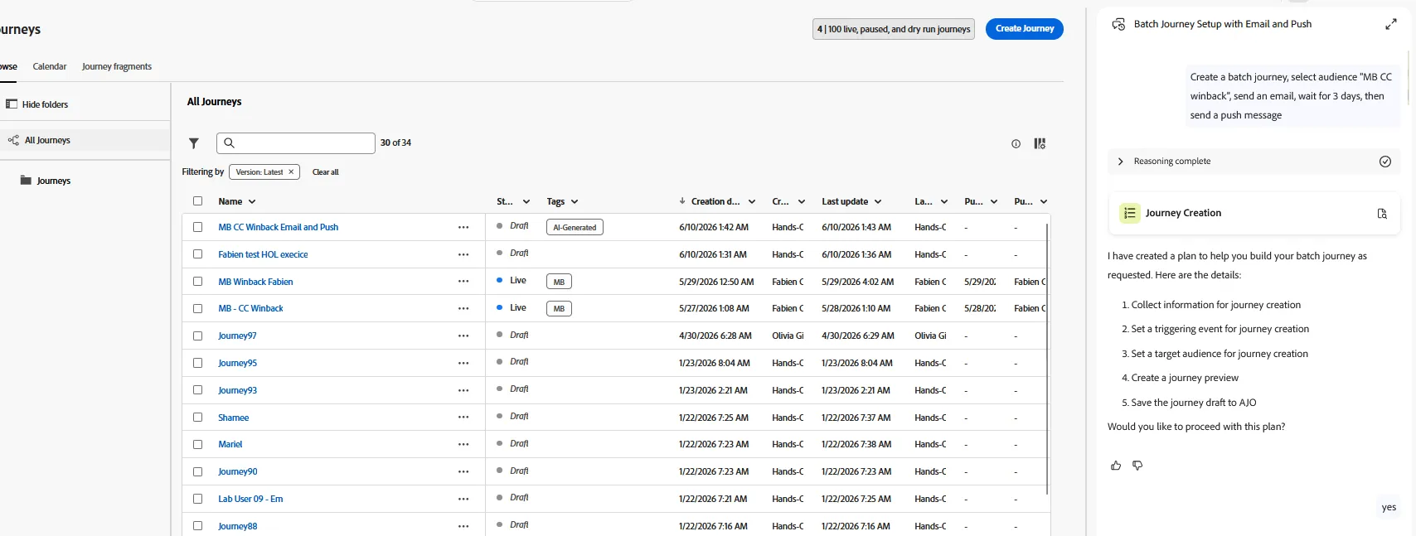Click the live journeys count badge
Image resolution: width=1416 pixels, height=536 pixels.
[894, 29]
